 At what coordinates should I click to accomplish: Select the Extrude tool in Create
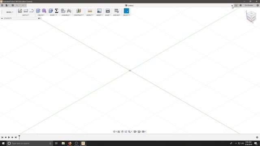(38, 11)
